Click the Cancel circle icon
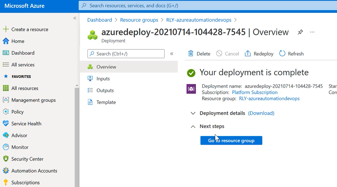The width and height of the screenshot is (337, 187). click(219, 54)
